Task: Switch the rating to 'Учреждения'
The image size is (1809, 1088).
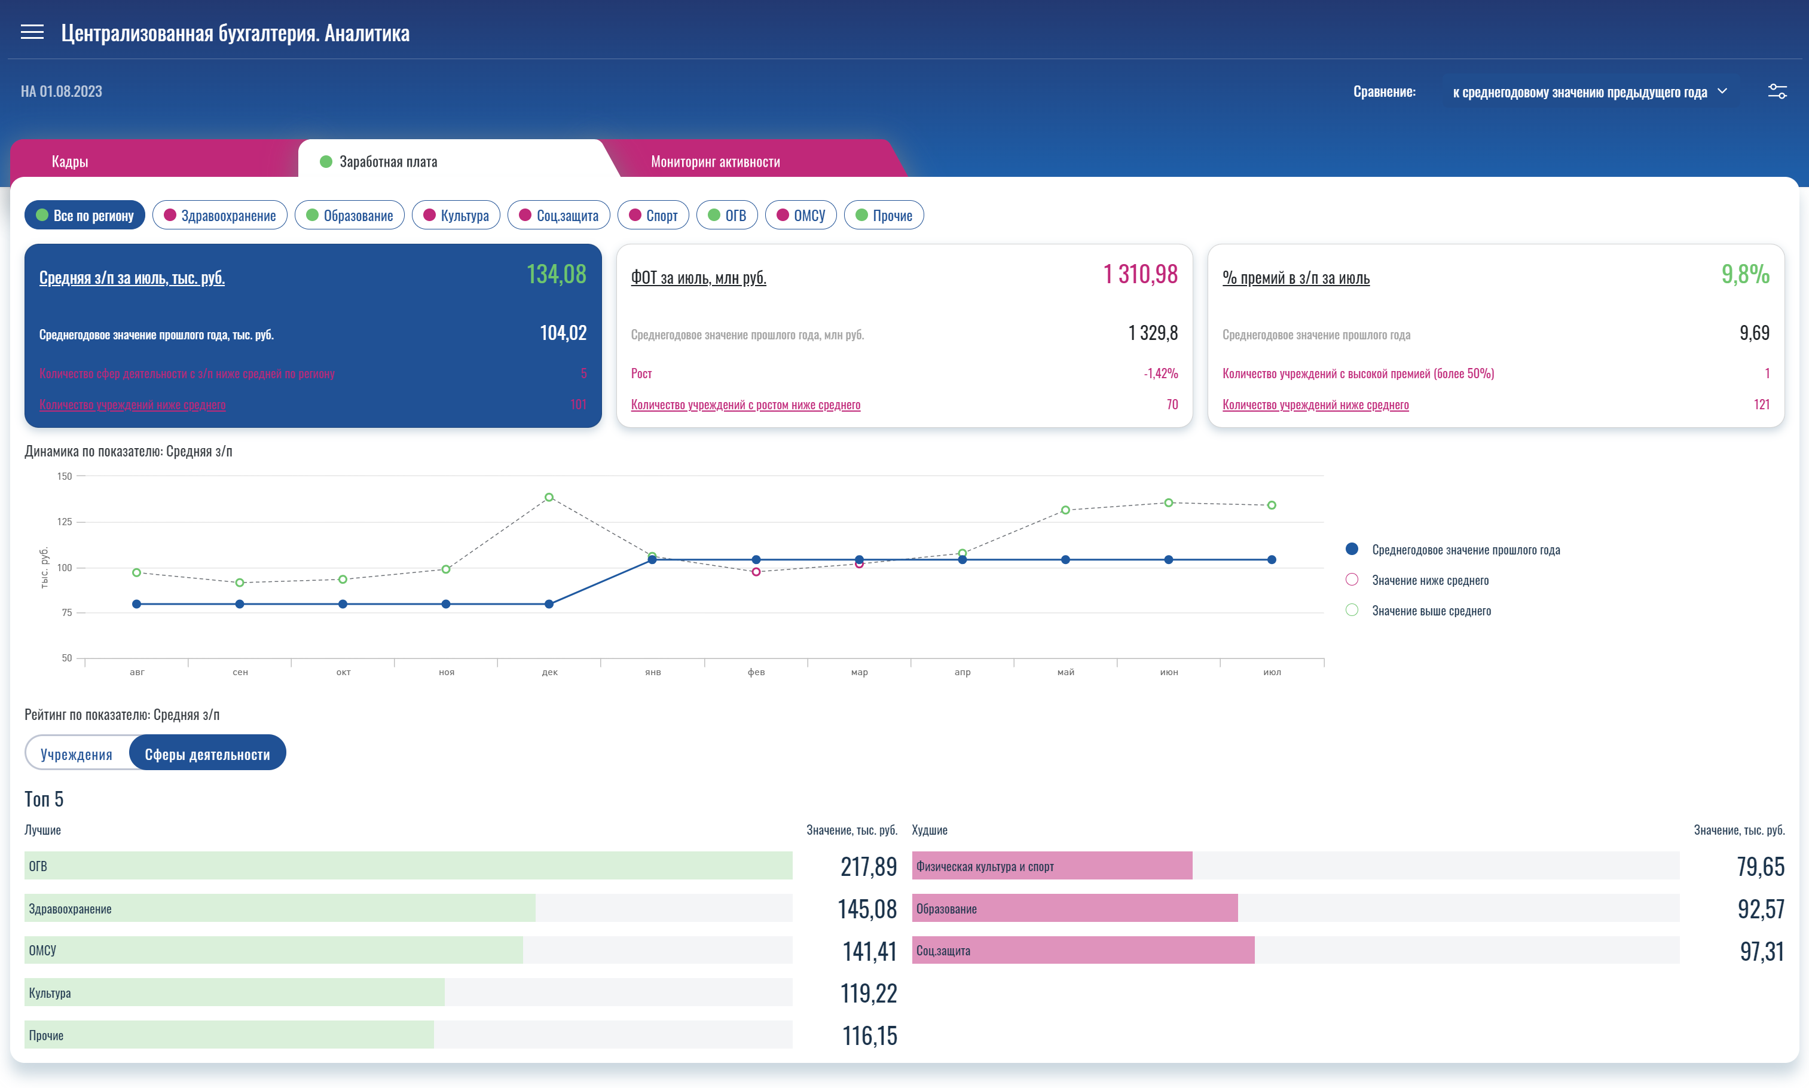Action: pos(77,753)
